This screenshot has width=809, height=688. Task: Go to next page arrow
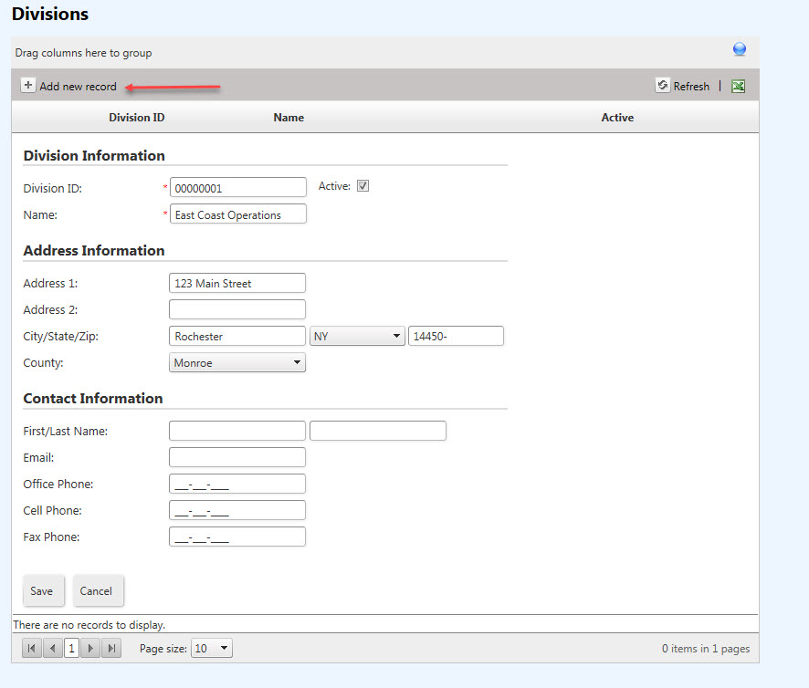click(90, 649)
